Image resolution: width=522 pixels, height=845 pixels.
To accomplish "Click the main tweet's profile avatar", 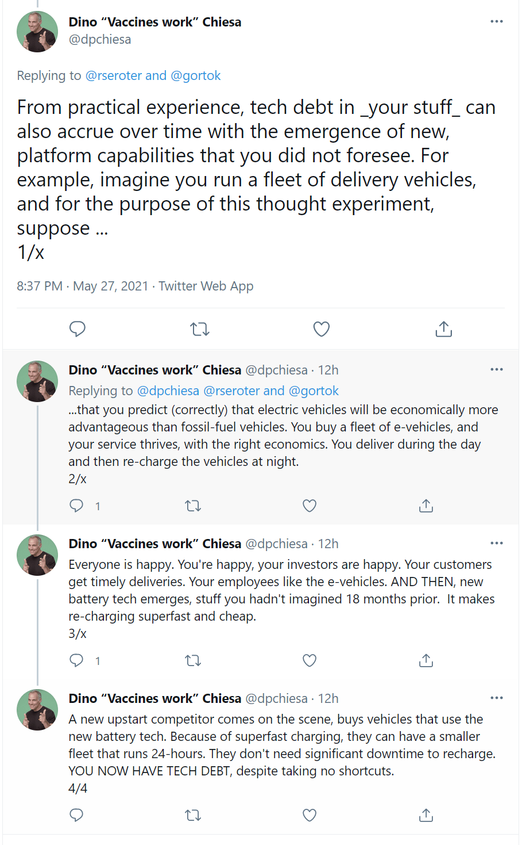I will point(37,32).
